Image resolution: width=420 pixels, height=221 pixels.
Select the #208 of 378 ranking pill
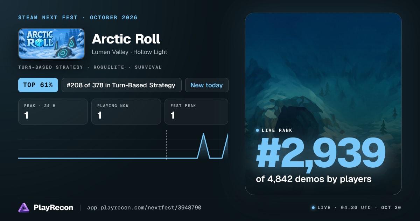(121, 85)
